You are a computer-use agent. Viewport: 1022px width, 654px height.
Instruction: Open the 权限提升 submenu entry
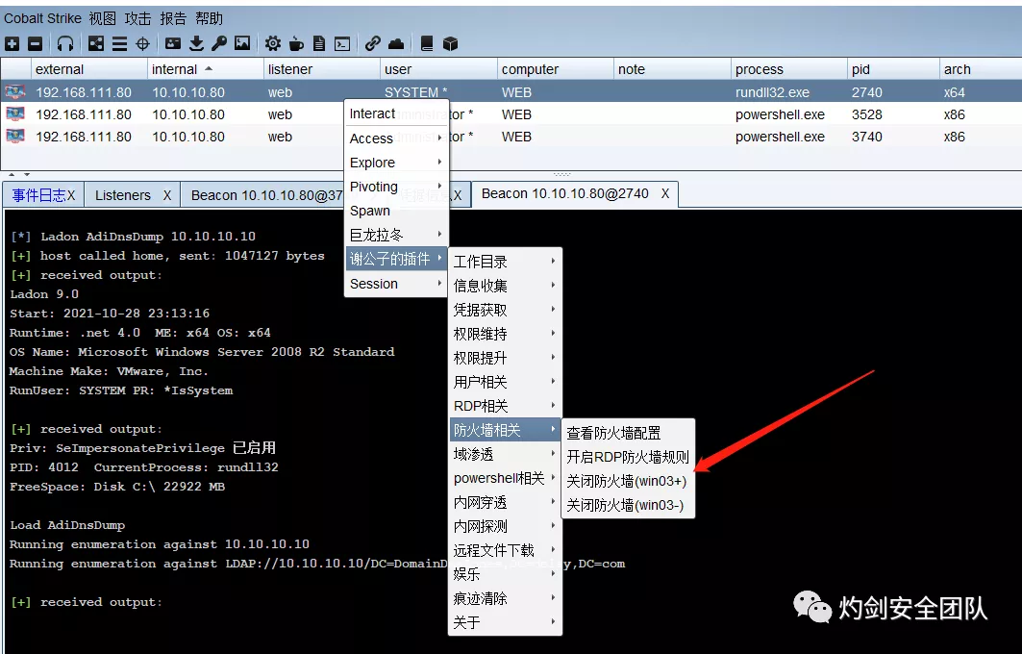click(x=505, y=358)
